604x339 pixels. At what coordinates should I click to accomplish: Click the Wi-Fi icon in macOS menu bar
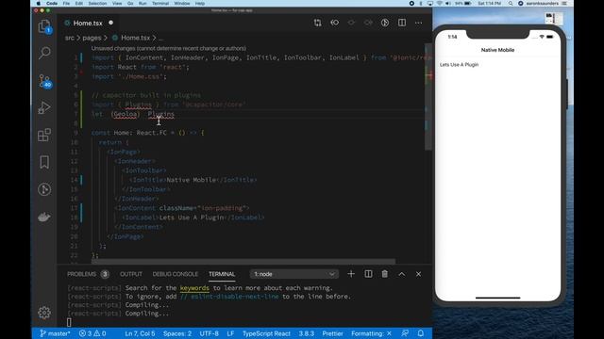click(440, 4)
